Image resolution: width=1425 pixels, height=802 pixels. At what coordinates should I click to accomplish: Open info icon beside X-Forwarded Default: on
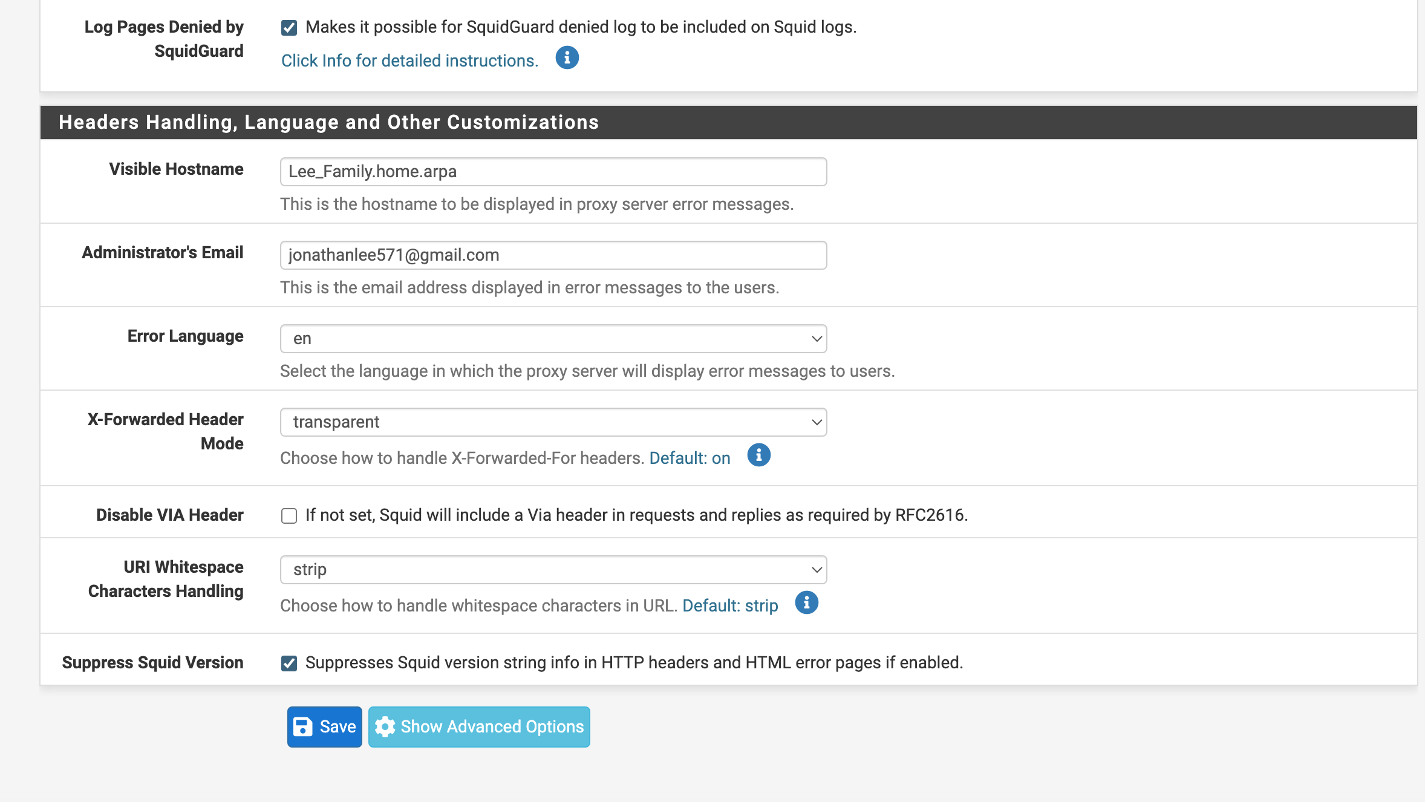coord(758,455)
